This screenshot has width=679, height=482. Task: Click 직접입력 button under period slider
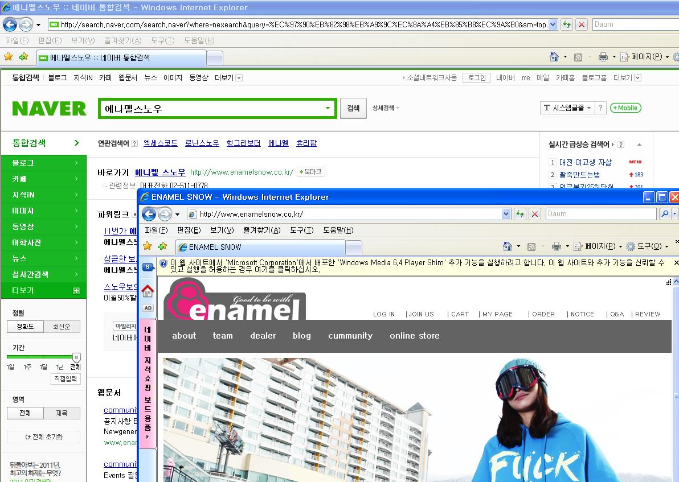[66, 379]
